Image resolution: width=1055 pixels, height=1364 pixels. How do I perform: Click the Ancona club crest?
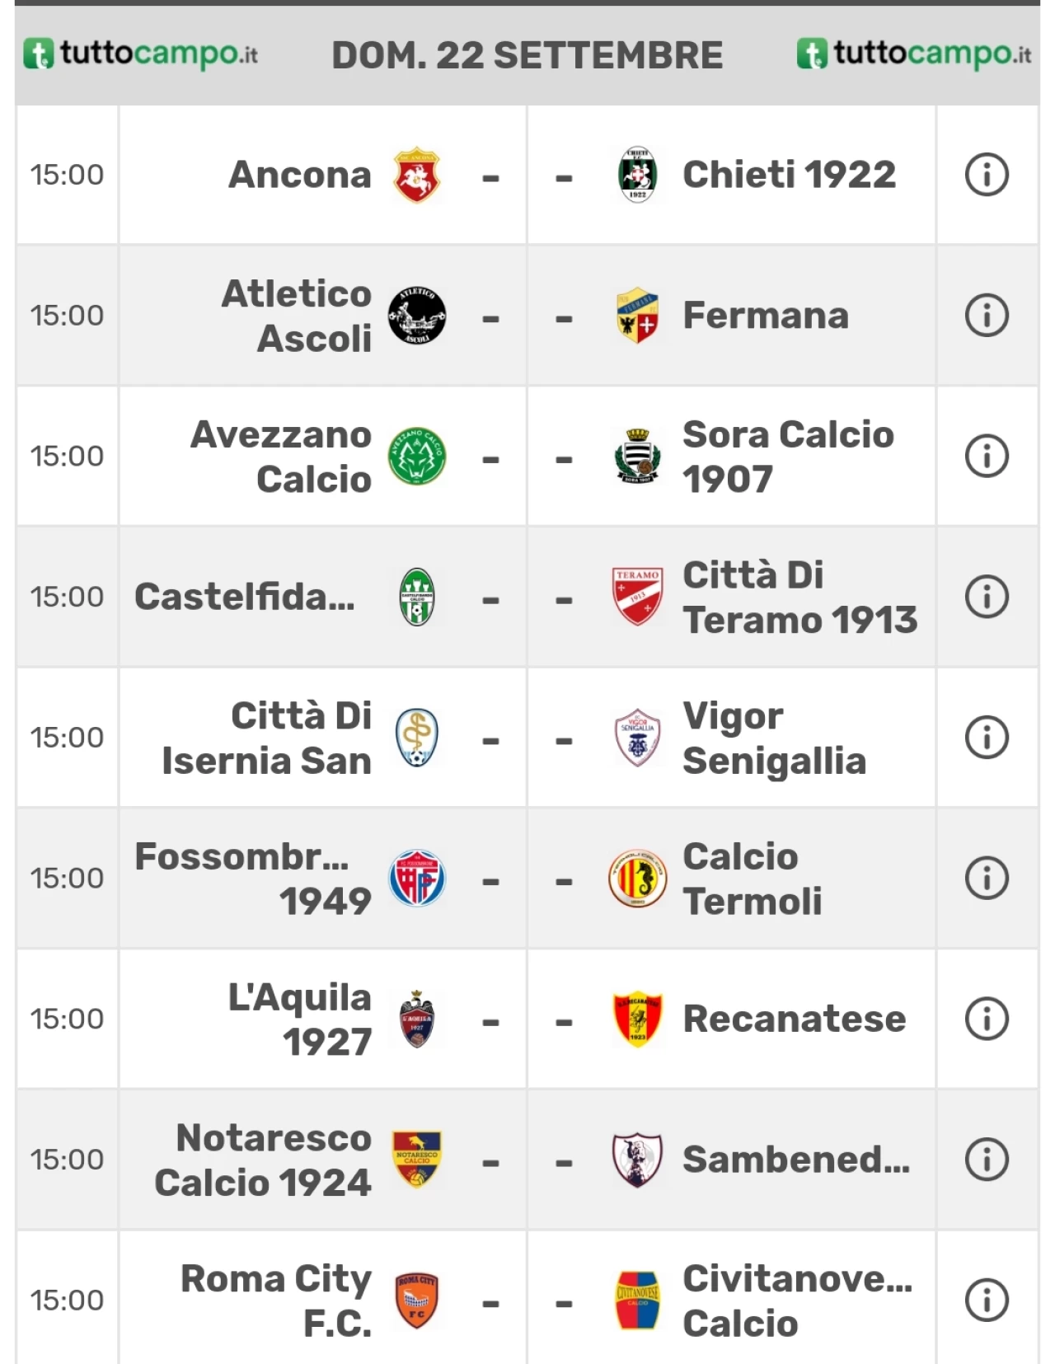417,175
